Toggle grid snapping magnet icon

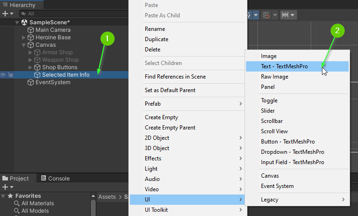(266, 15)
